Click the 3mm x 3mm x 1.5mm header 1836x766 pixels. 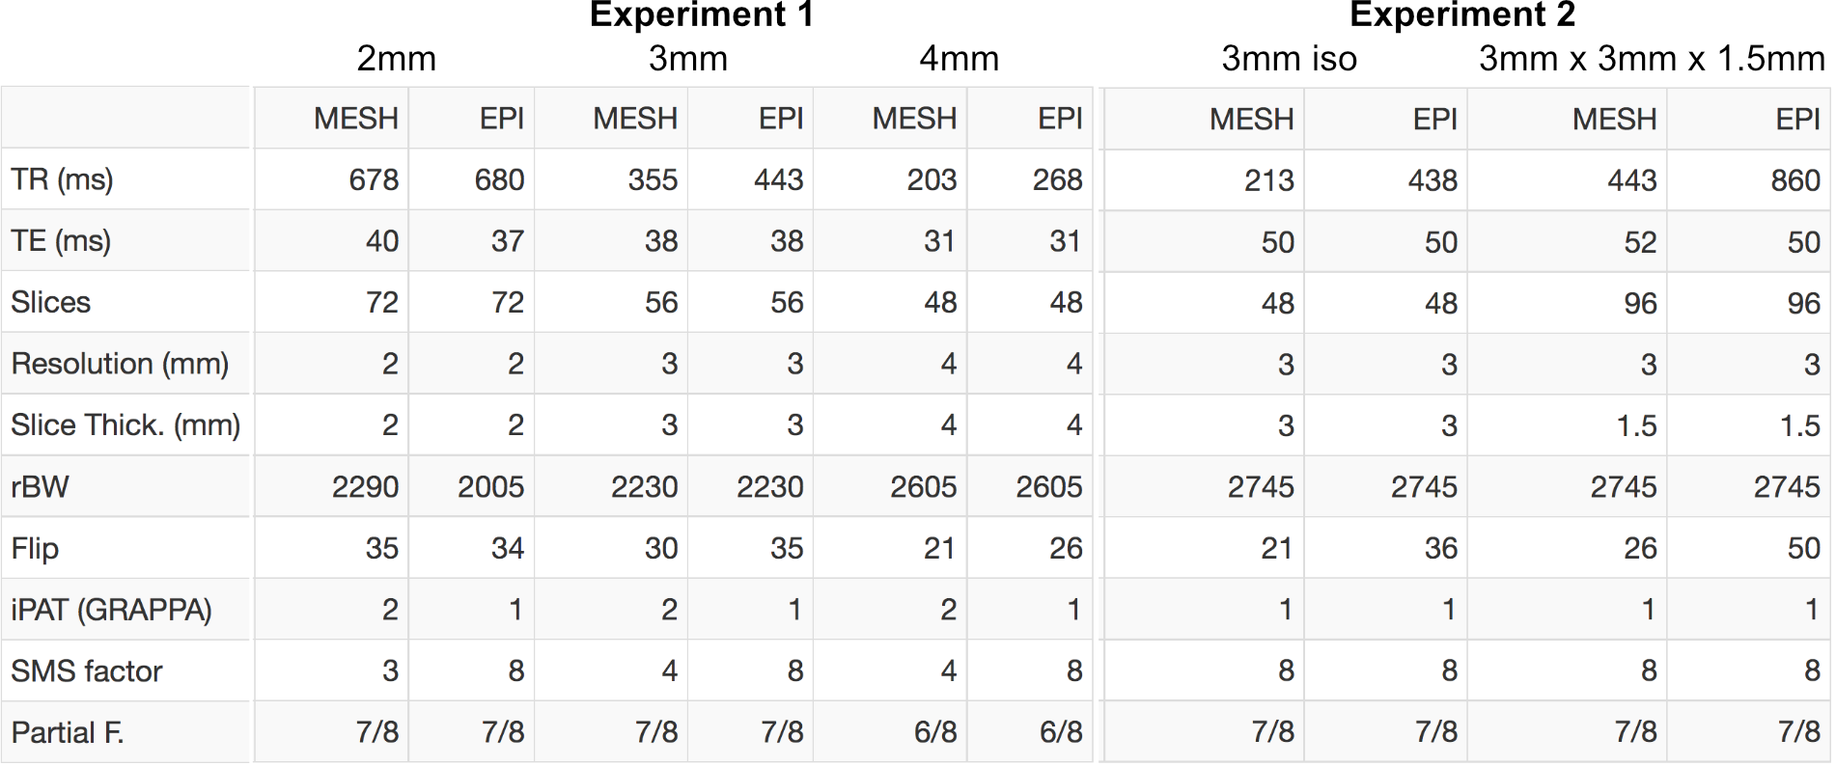tap(1651, 60)
